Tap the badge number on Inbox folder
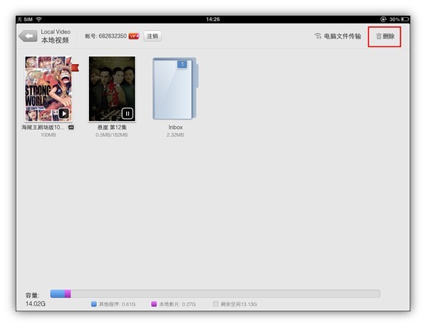Viewport: 426px width, 327px height. tap(182, 64)
